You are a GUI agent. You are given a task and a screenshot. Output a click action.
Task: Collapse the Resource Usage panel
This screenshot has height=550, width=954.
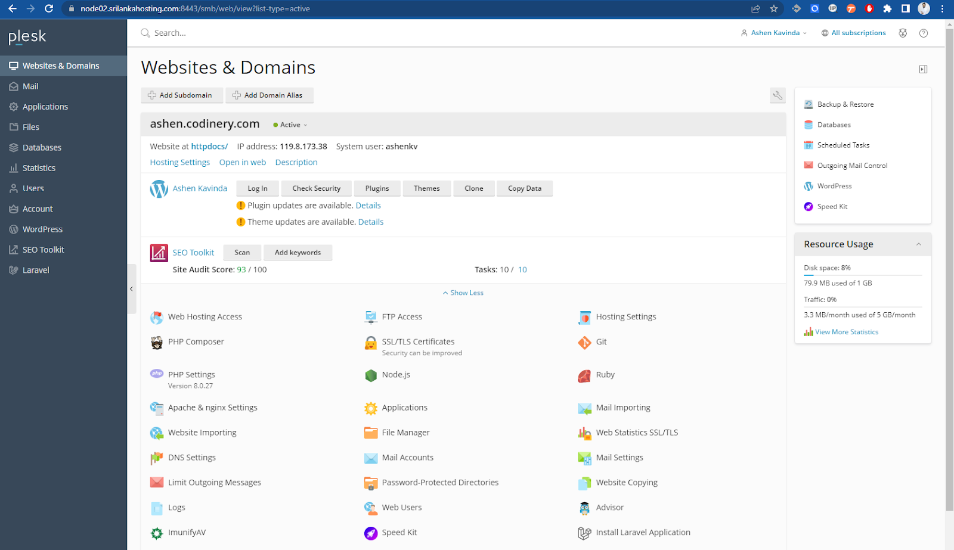point(918,244)
